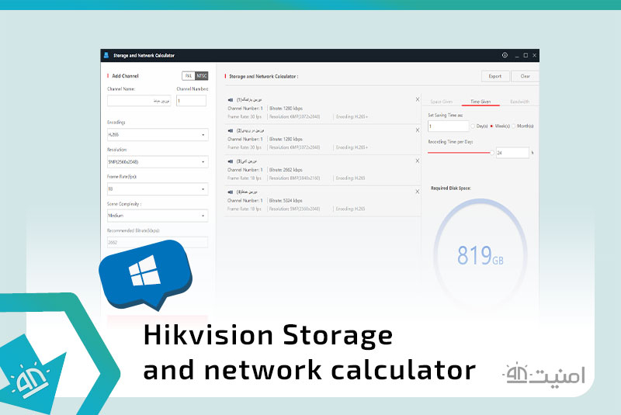The height and width of the screenshot is (415, 621).
Task: Click 'Encoding: H.265+' in channel (2)
Action: point(352,147)
